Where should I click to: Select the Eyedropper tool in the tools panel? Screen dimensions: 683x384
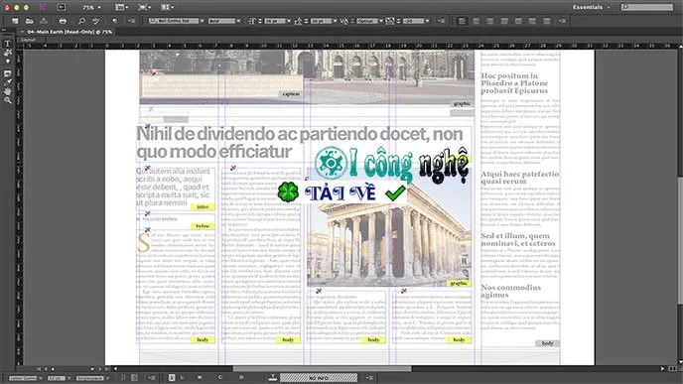(7, 81)
